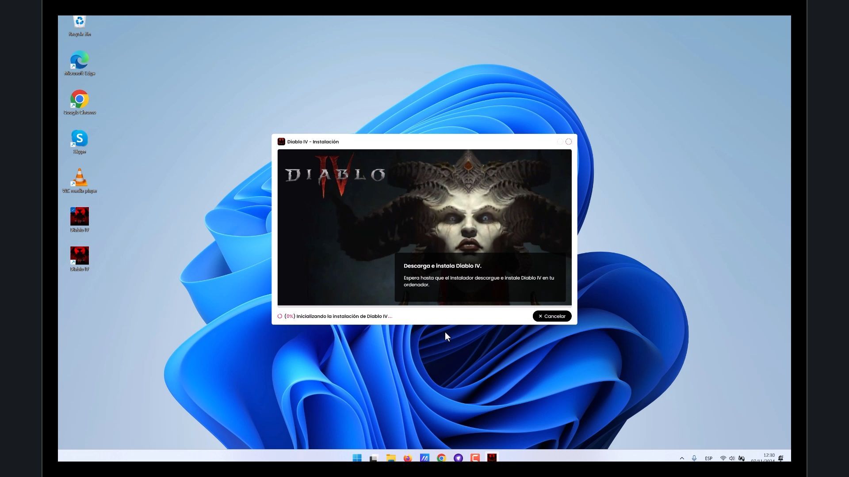Screen dimensions: 849x477
Task: Select the upper Diablo IV desktop icon
Action: [x=80, y=220]
